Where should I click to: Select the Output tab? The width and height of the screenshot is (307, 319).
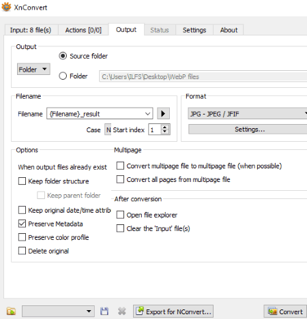point(126,29)
